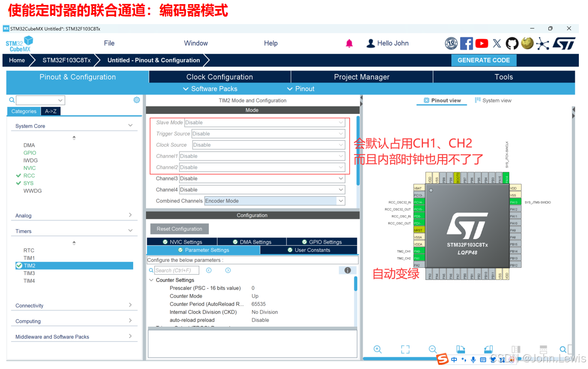Viewport: 588px width, 369px height.
Task: Open the Window menu
Action: [x=196, y=43]
